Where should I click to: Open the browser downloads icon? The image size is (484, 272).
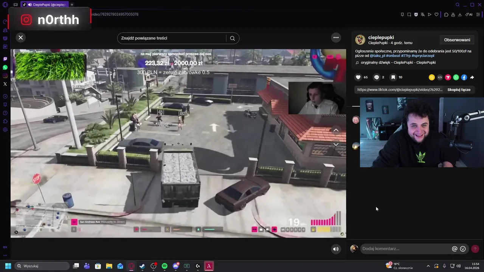pyautogui.click(x=460, y=14)
